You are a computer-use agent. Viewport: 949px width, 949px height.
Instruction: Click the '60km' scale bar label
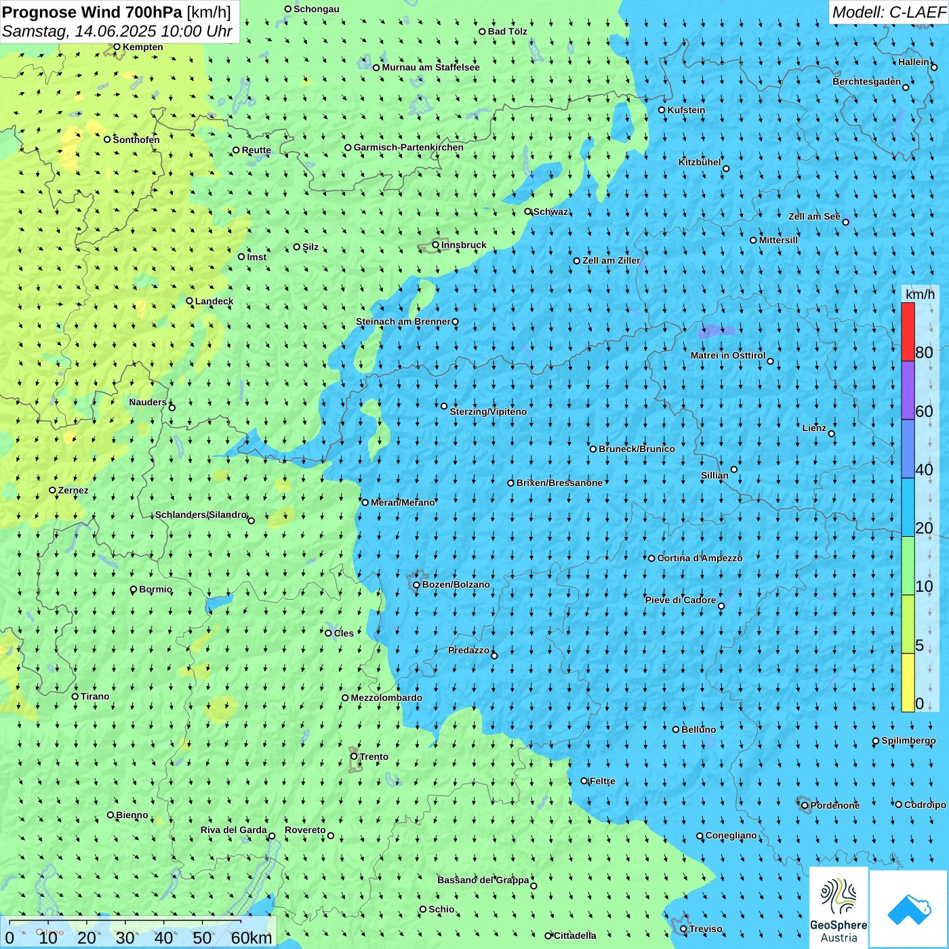click(251, 937)
